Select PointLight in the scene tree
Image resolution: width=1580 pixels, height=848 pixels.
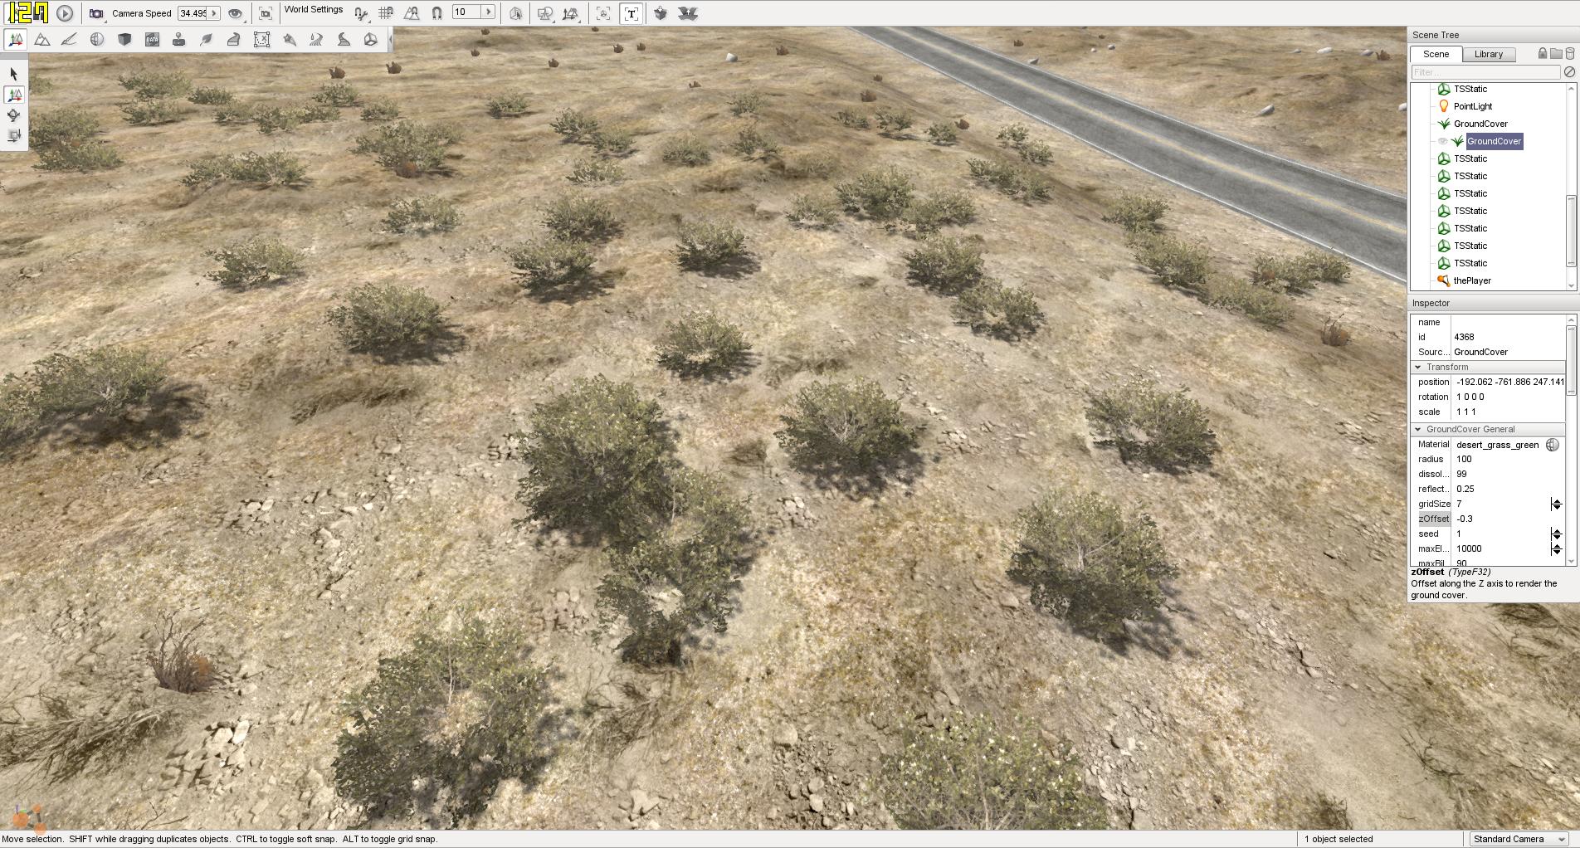pyautogui.click(x=1473, y=106)
